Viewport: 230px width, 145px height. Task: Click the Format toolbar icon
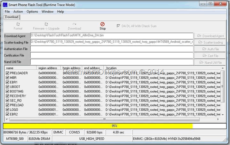(x=18, y=24)
